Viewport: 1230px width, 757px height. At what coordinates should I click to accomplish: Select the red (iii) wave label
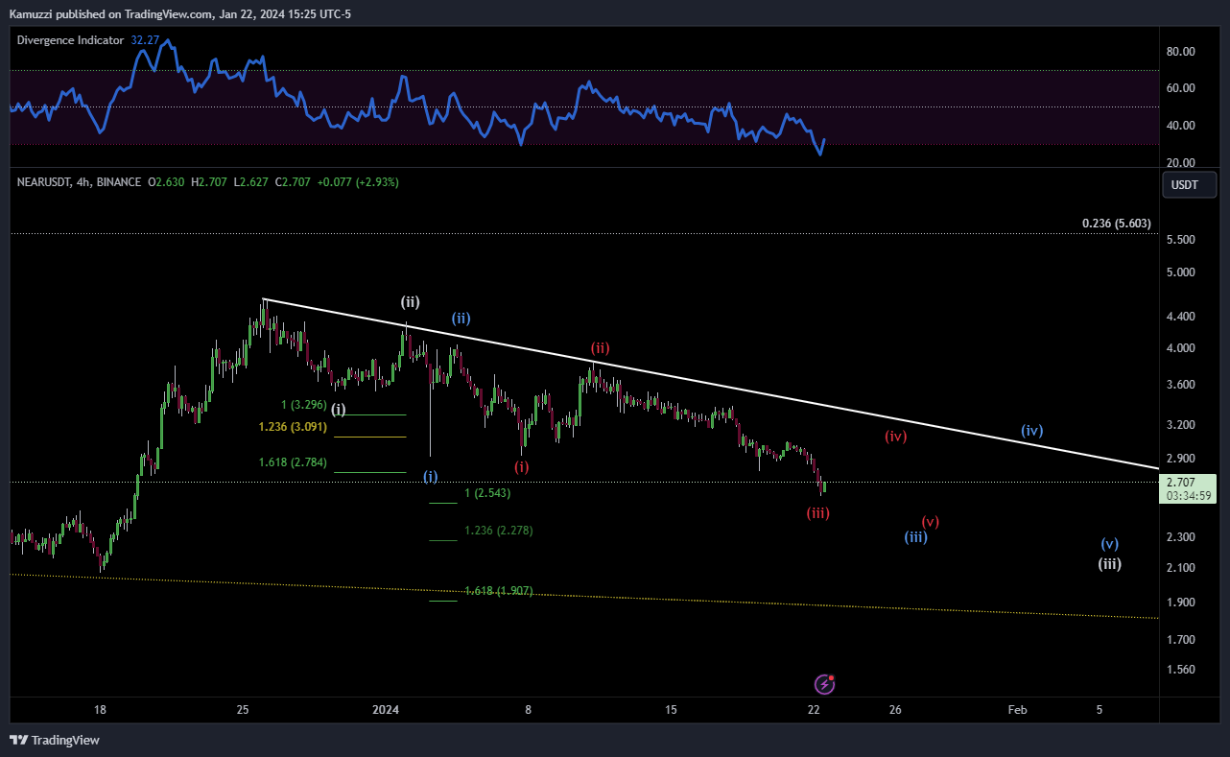[x=817, y=512]
